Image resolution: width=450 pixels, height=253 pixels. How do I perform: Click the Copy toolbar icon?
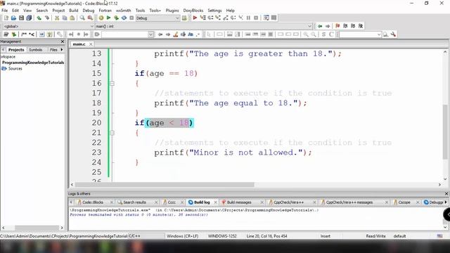[x=65, y=18]
